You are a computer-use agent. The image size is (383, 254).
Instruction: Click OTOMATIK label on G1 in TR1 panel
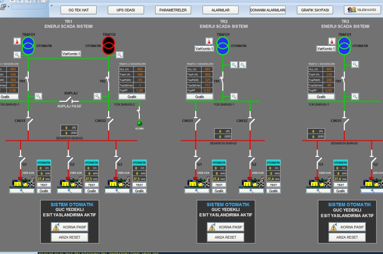click(x=44, y=163)
